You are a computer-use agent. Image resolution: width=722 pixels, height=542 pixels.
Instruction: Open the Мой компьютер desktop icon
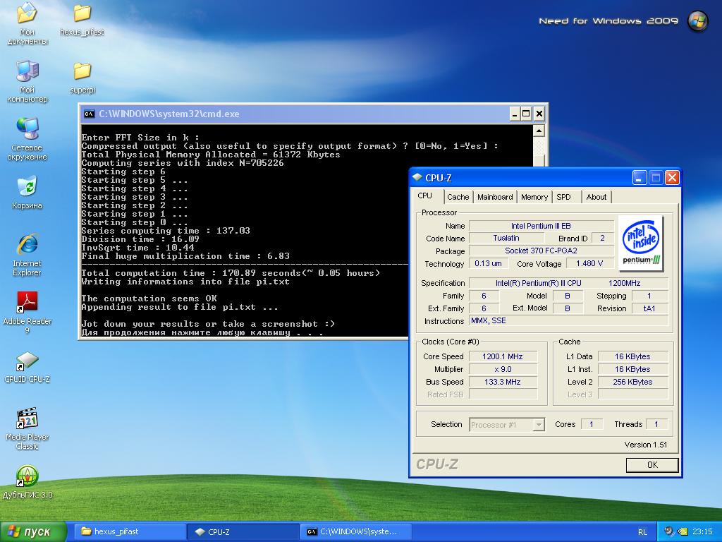tap(27, 81)
